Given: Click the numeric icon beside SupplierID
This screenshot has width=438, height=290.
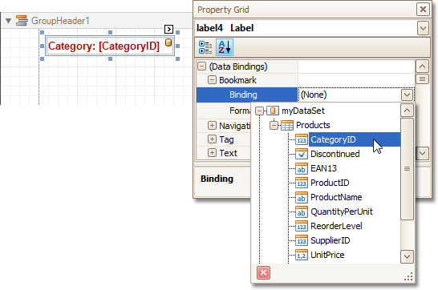Looking at the screenshot, I should click(x=302, y=240).
